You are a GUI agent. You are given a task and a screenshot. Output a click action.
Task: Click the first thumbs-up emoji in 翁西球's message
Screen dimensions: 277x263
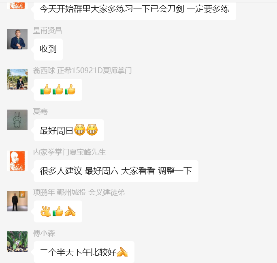coord(46,89)
